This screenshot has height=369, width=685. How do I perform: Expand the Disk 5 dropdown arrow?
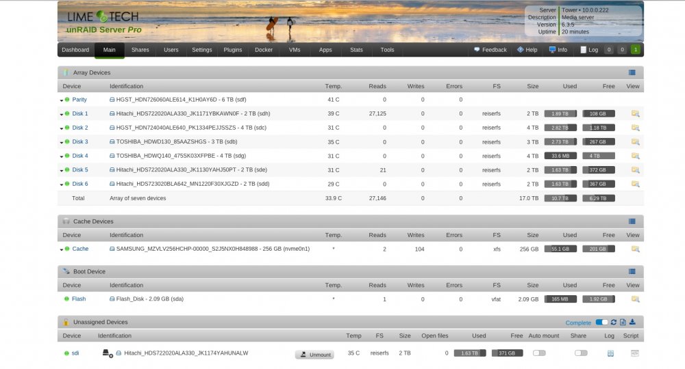(x=62, y=171)
